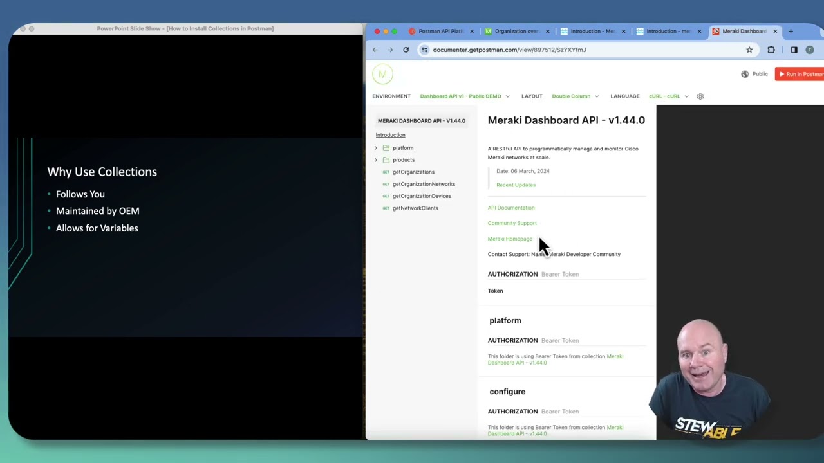The height and width of the screenshot is (463, 824).
Task: Click the PowerPoint Slide Show title bar
Action: [x=185, y=28]
